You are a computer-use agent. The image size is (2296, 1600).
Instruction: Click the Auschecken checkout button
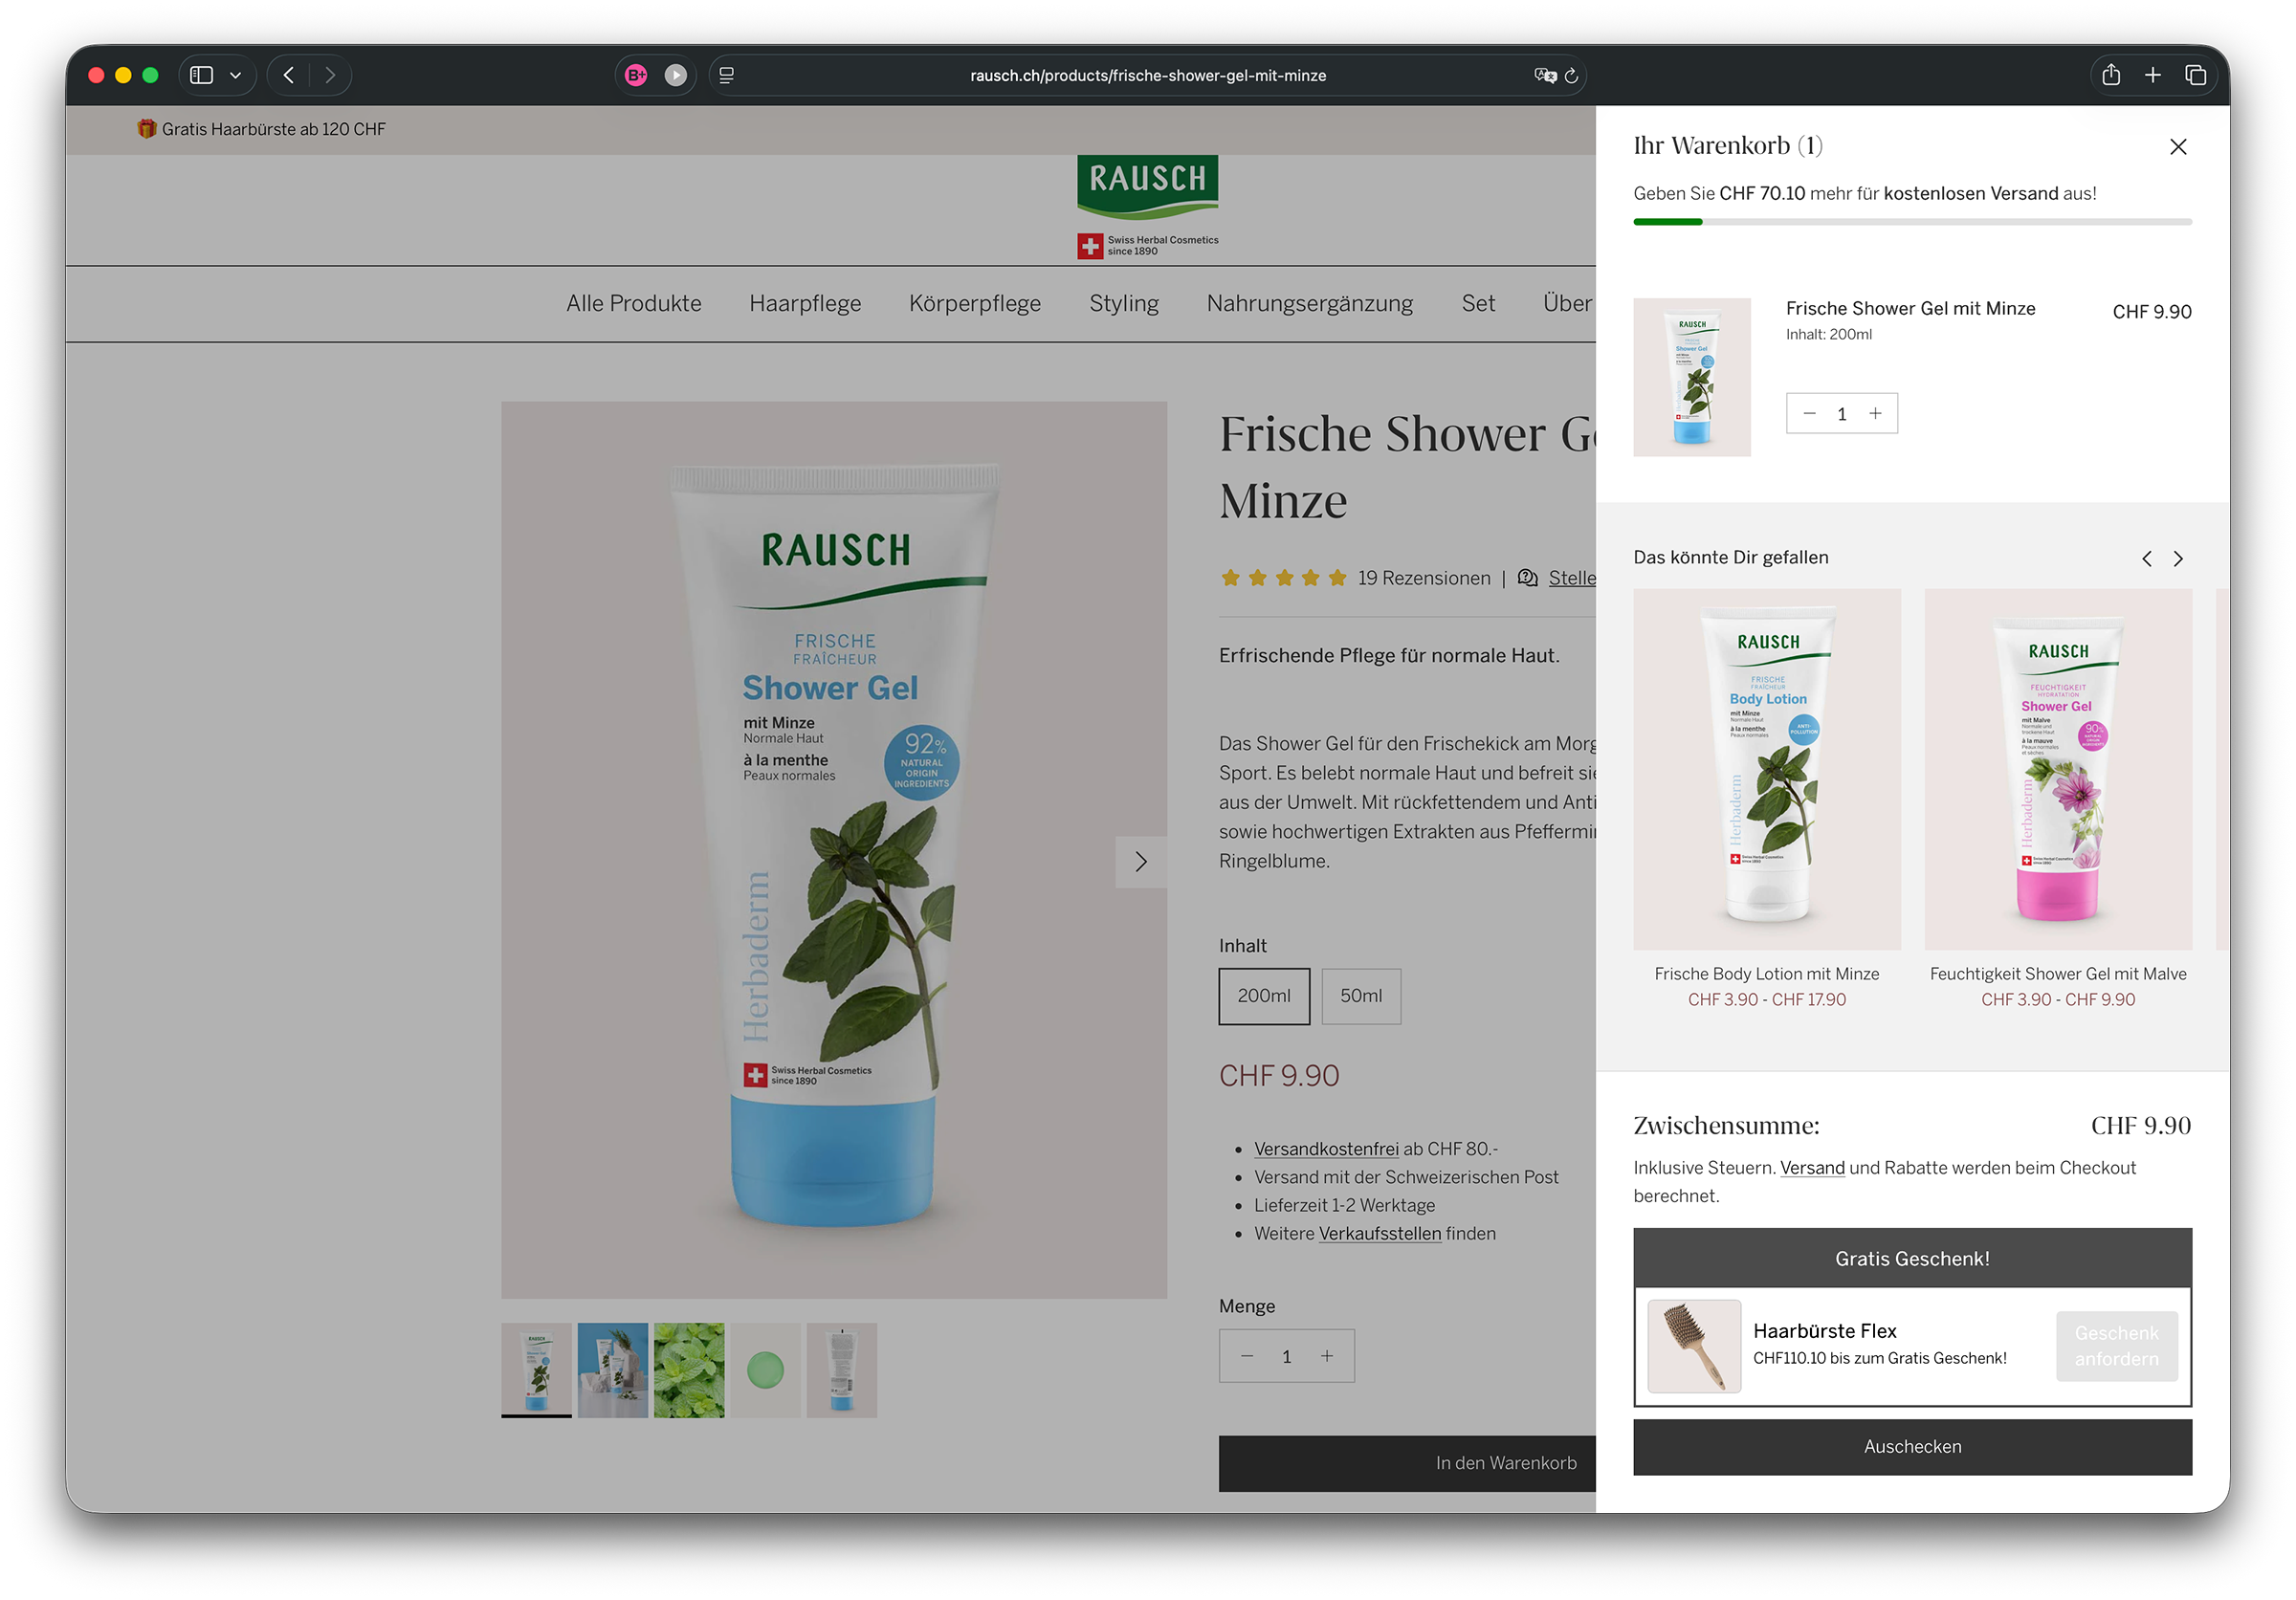pyautogui.click(x=1912, y=1446)
